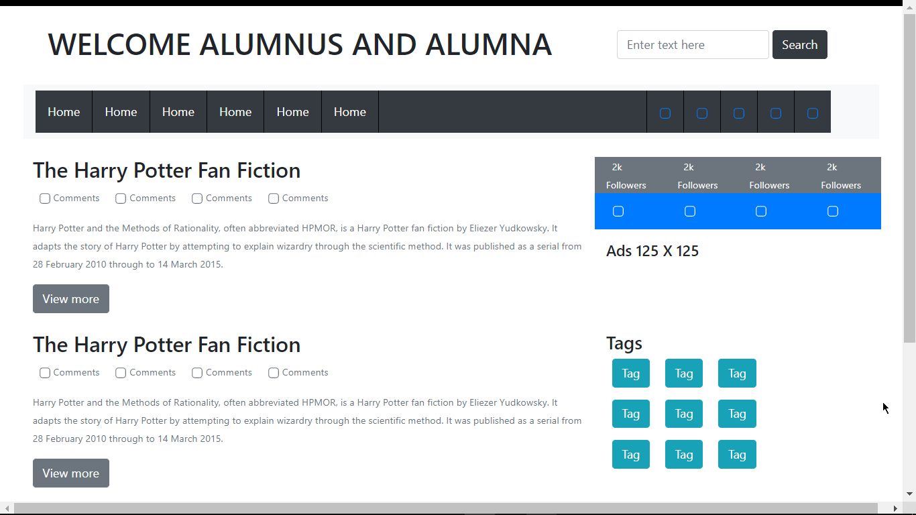Screen dimensions: 916x515
Task: Select the last Tag in the middle row
Action: 737,414
